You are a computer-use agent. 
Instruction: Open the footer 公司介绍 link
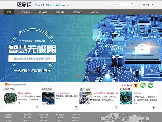[43, 117]
